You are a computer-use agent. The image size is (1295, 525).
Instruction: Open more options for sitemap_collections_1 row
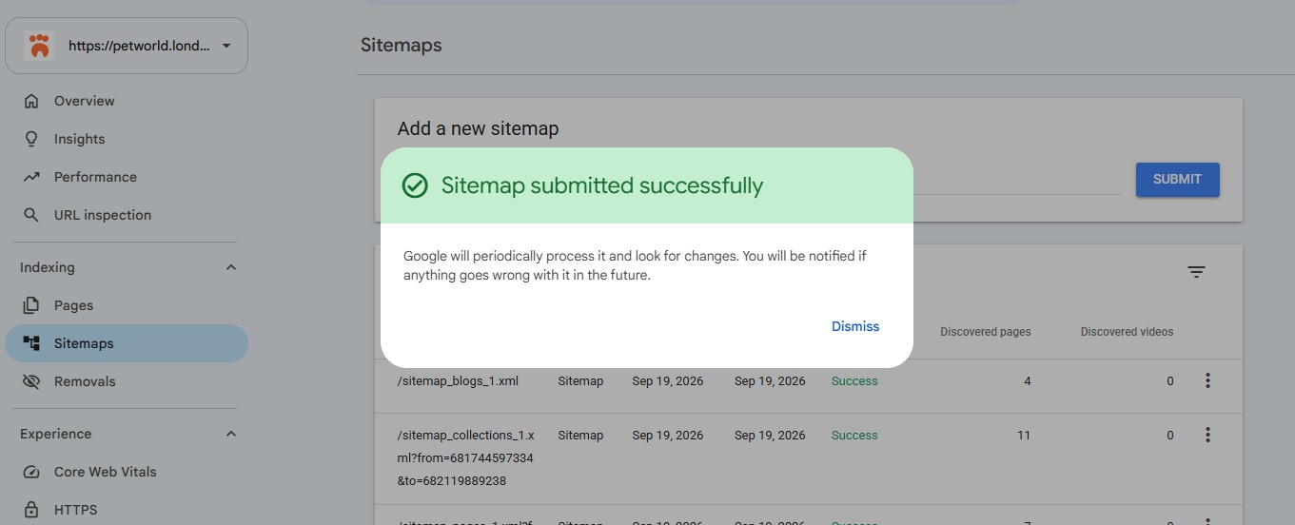point(1207,435)
